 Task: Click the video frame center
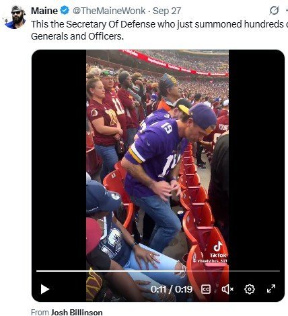click(158, 175)
